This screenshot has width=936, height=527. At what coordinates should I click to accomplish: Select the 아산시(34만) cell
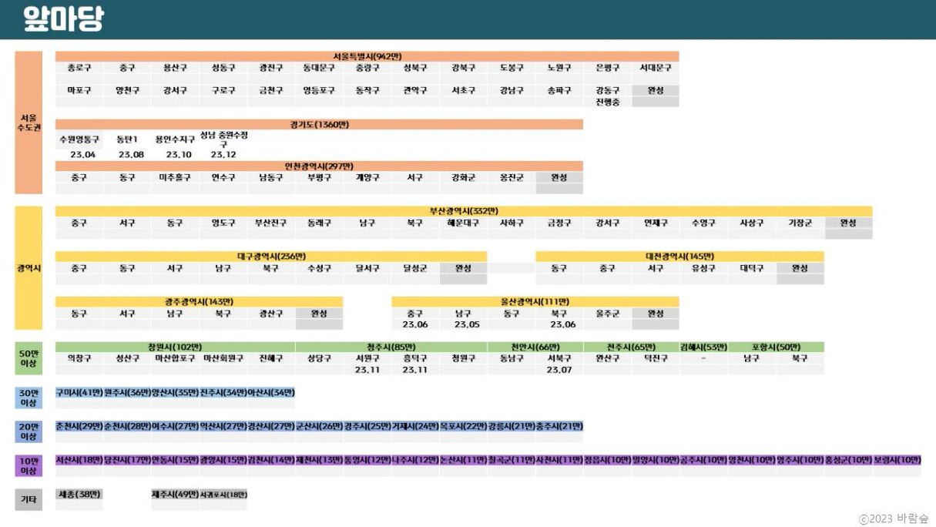point(271,392)
